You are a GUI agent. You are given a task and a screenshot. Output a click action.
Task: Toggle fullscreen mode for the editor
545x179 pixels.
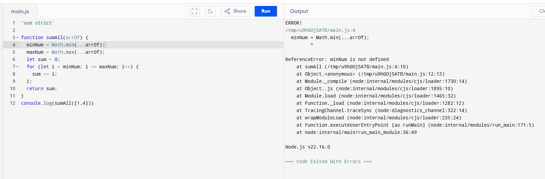pos(194,11)
